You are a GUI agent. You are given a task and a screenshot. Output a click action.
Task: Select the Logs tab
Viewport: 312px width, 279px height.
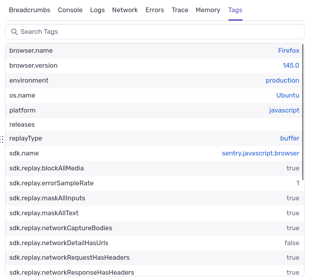(x=97, y=10)
